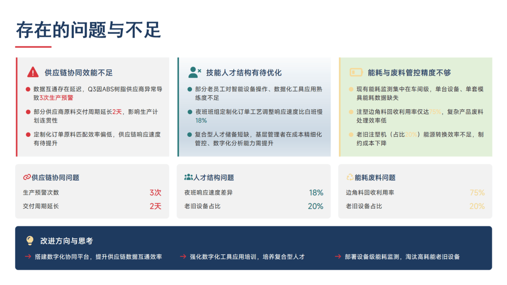Image resolution: width=507 pixels, height=285 pixels.
Task: Click the red arrow before 部署设备级能耗监测
Action: pyautogui.click(x=338, y=257)
